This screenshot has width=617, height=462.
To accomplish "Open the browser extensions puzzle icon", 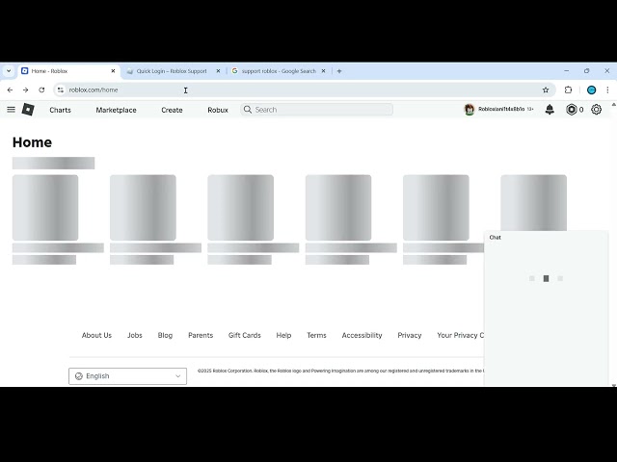I will tap(568, 90).
